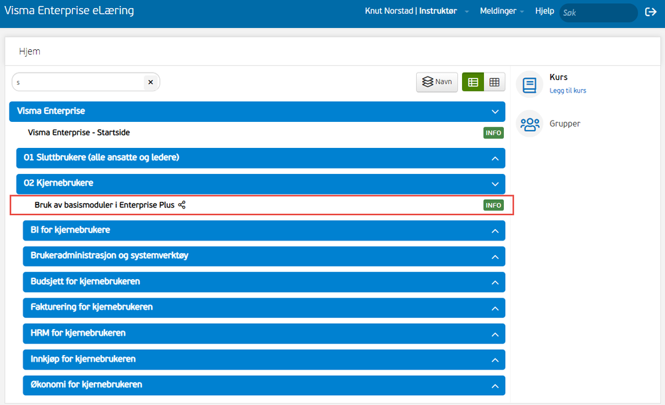Click the Legg til kurs link

[567, 91]
